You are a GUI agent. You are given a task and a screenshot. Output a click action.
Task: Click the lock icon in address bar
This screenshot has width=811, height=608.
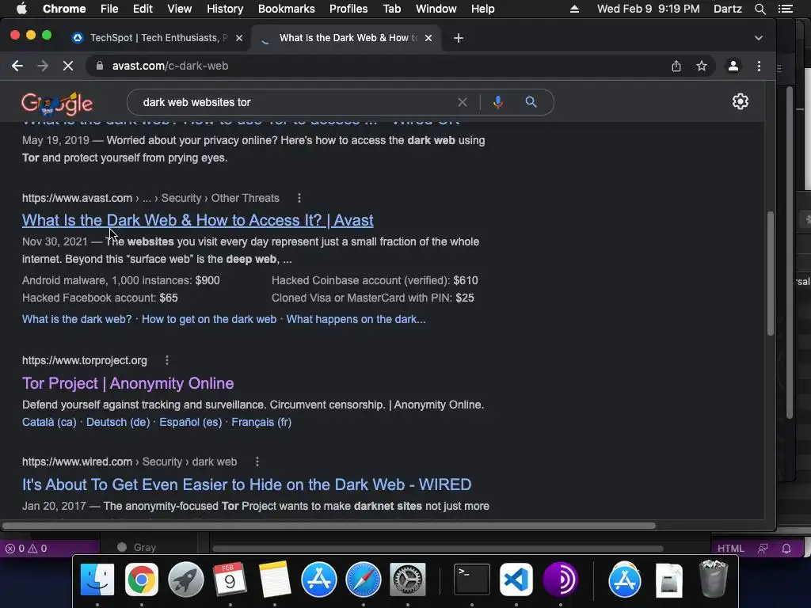point(100,66)
